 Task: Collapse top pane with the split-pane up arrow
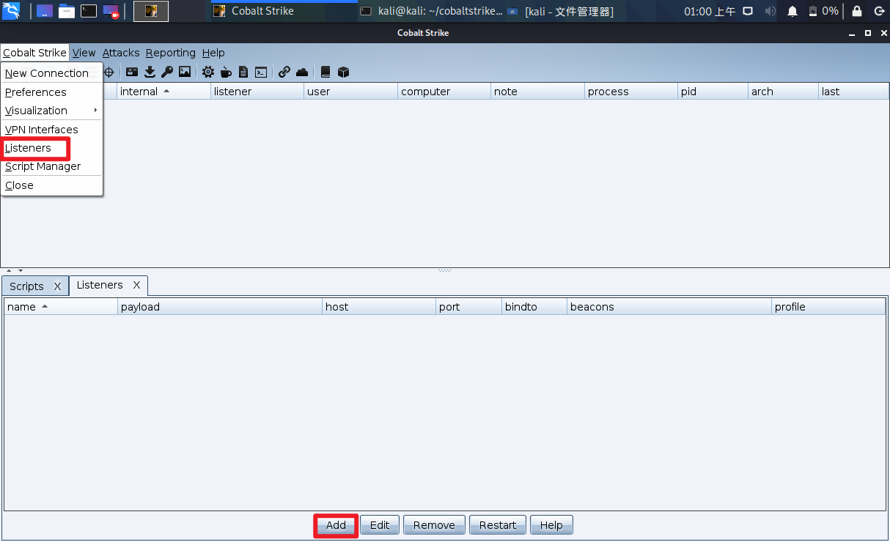point(9,271)
